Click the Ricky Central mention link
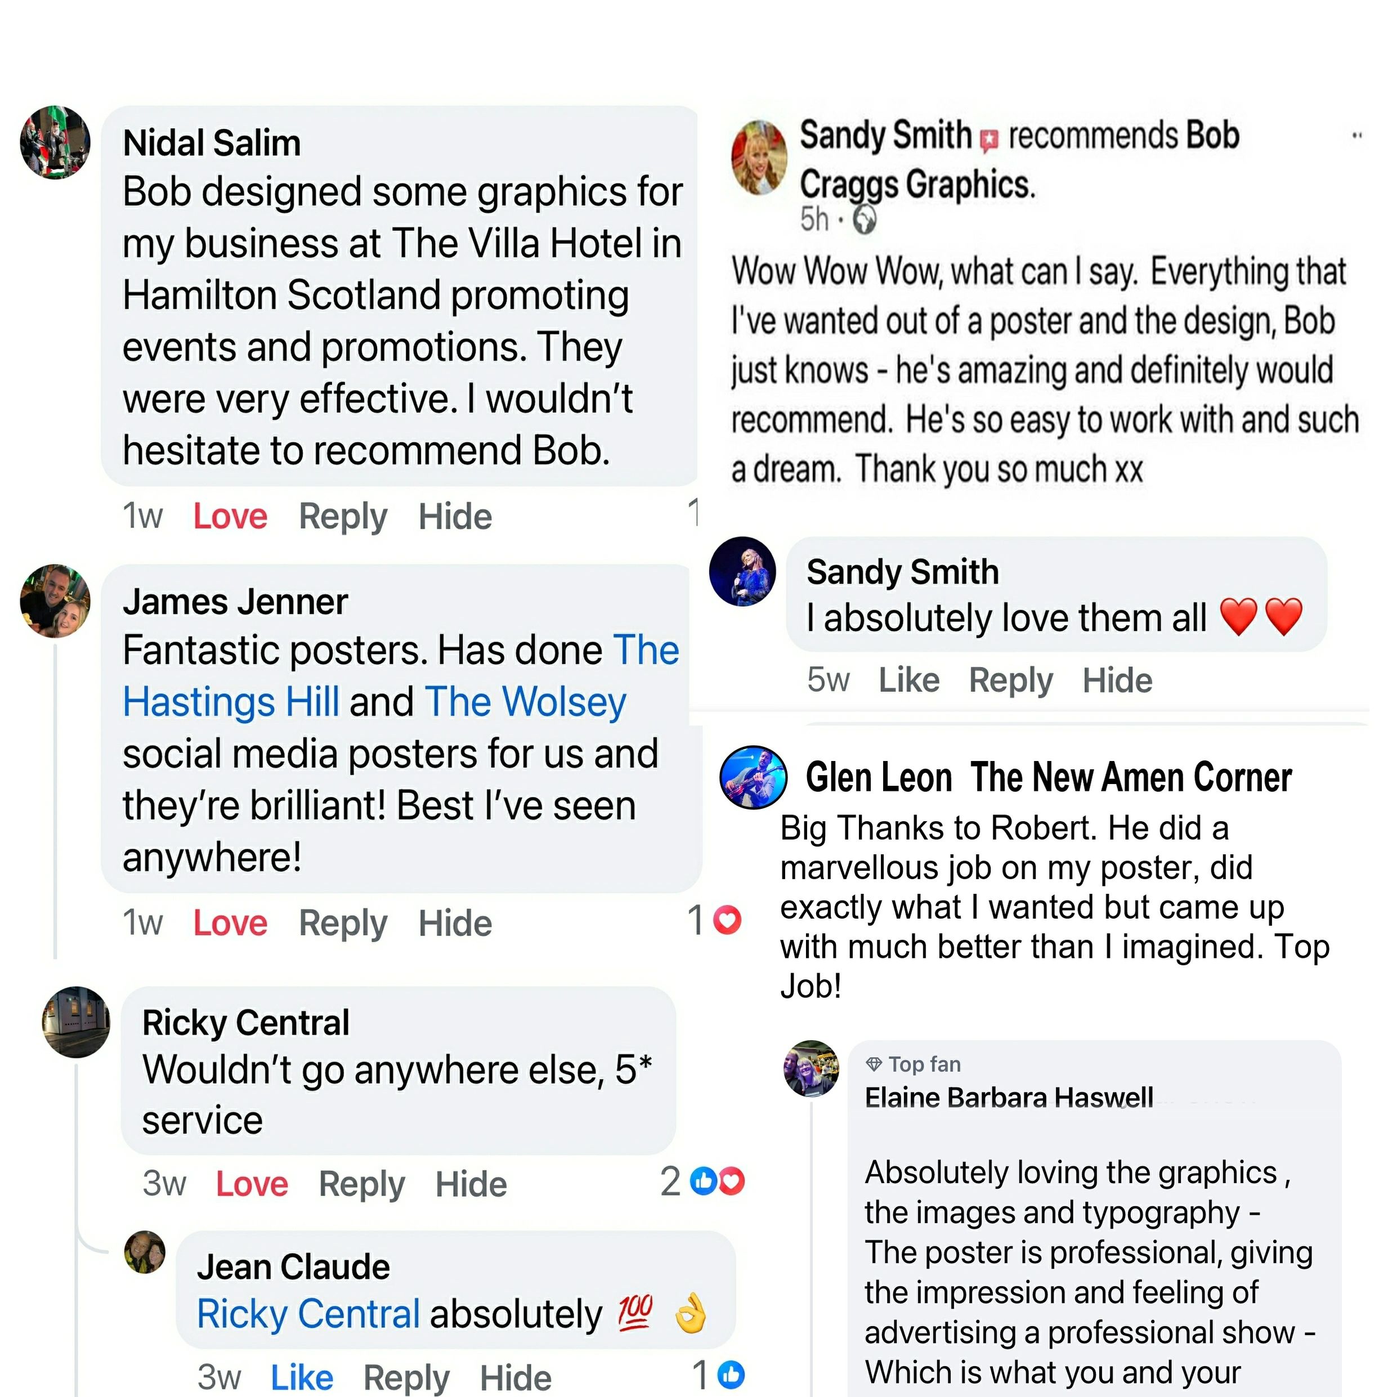This screenshot has height=1397, width=1397. [308, 1314]
